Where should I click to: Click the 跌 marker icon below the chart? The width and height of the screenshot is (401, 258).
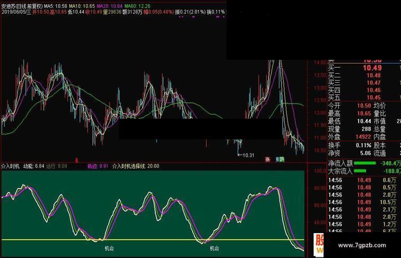click(282, 159)
